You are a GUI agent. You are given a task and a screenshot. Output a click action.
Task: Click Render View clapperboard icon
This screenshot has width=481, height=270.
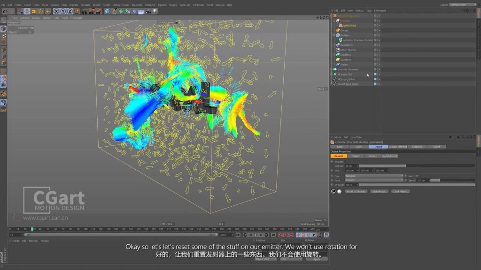click(85, 11)
